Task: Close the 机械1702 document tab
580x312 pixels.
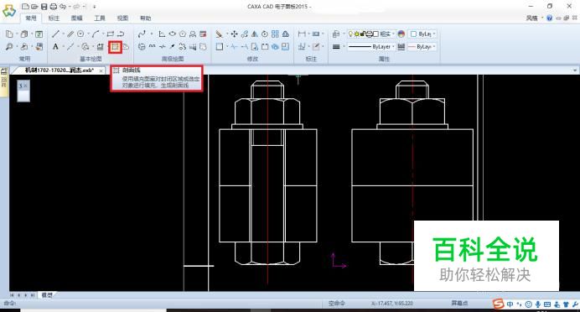Action: coord(101,70)
